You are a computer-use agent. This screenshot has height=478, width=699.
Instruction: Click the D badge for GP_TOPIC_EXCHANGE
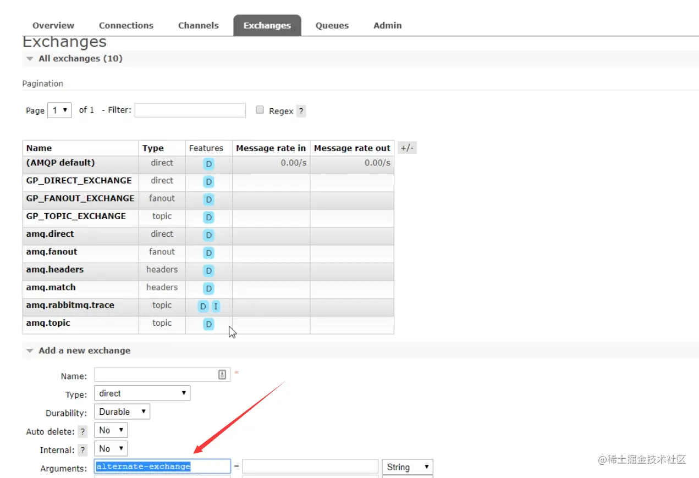[x=208, y=217]
